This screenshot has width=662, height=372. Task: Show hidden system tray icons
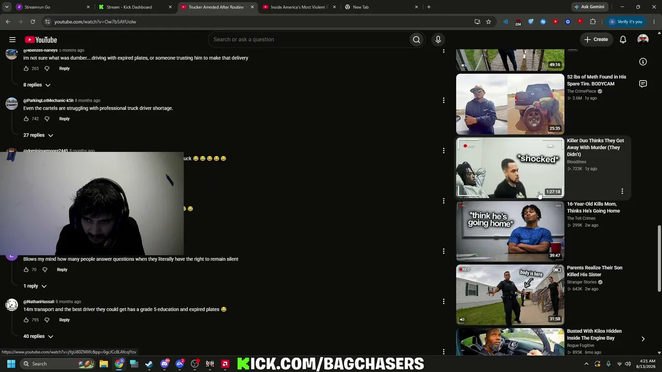pyautogui.click(x=586, y=364)
